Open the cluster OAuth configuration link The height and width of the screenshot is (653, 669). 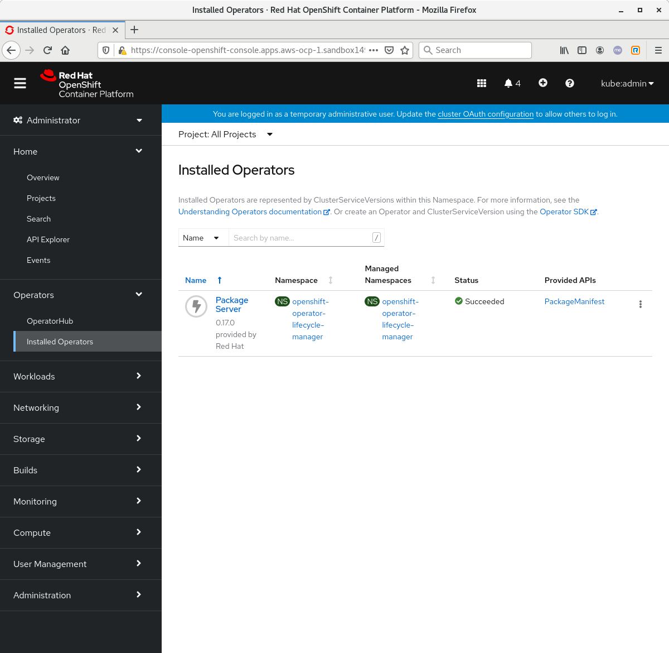pyautogui.click(x=485, y=114)
